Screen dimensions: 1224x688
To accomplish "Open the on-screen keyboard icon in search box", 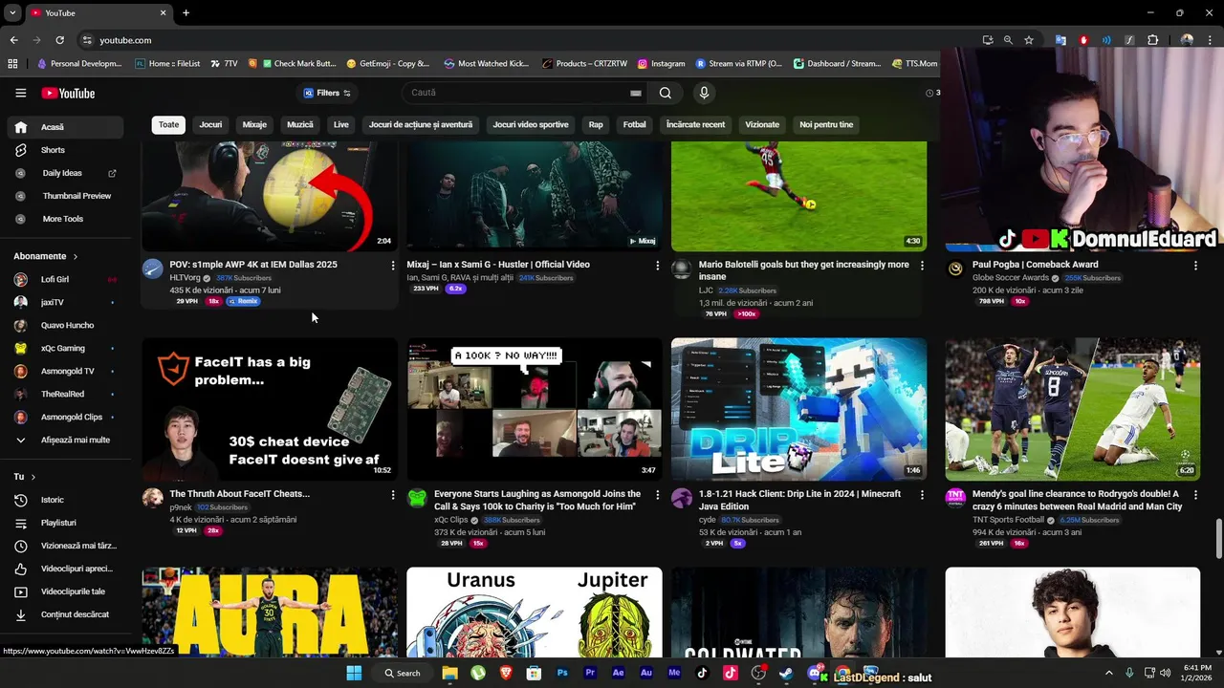I will tap(635, 93).
